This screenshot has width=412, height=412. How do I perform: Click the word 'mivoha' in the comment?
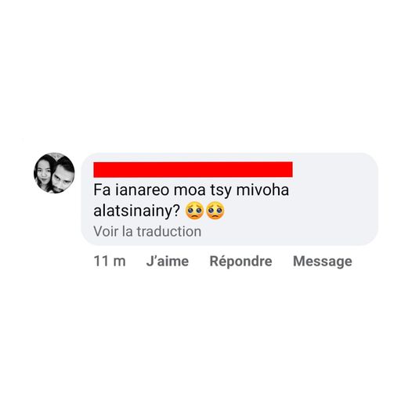point(262,190)
